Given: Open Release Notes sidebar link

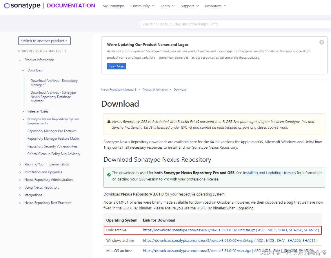Looking at the screenshot, I should tap(38, 111).
